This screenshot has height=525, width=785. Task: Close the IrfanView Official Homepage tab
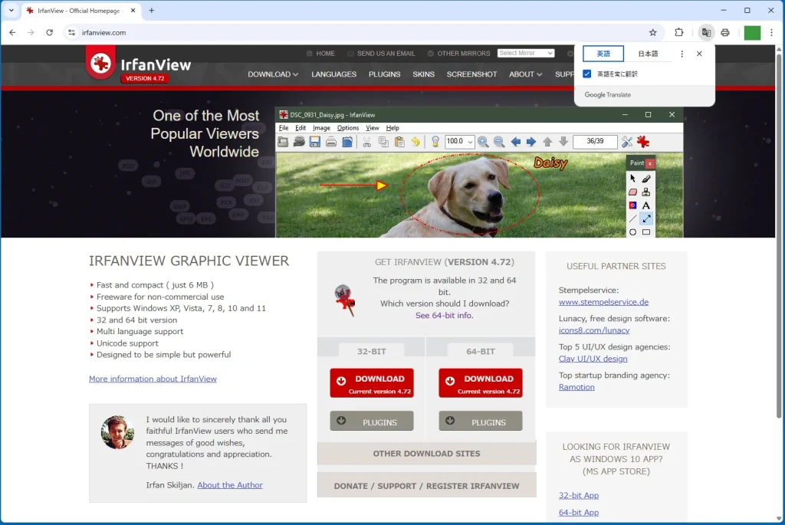pyautogui.click(x=133, y=11)
